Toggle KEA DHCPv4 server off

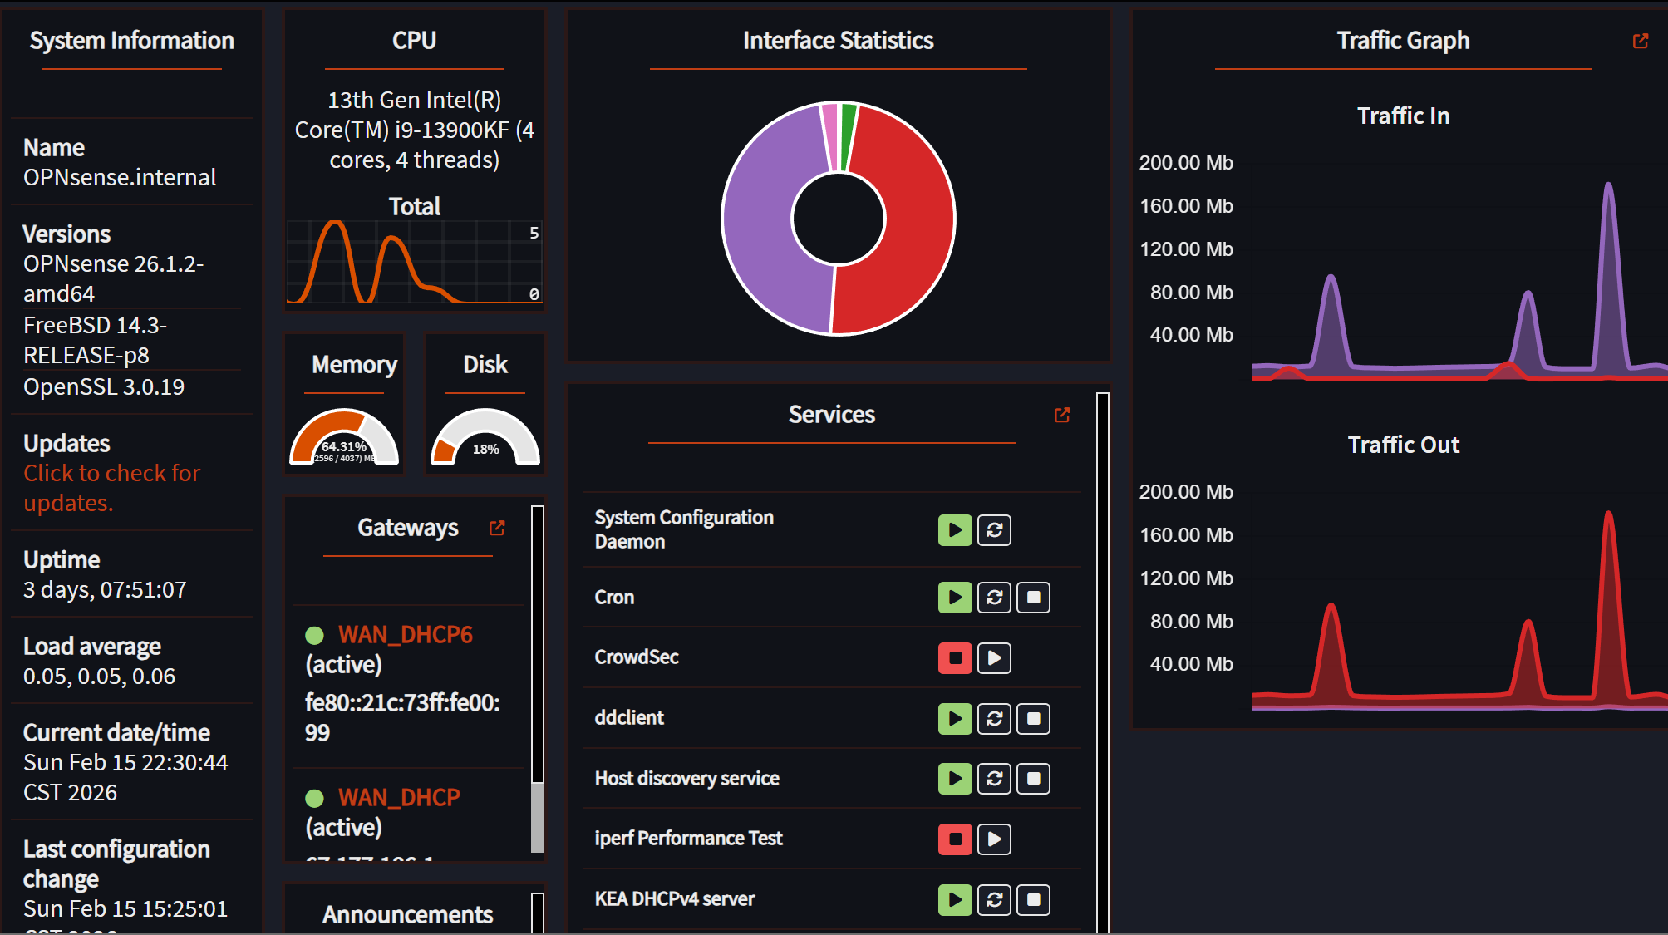tap(1033, 899)
